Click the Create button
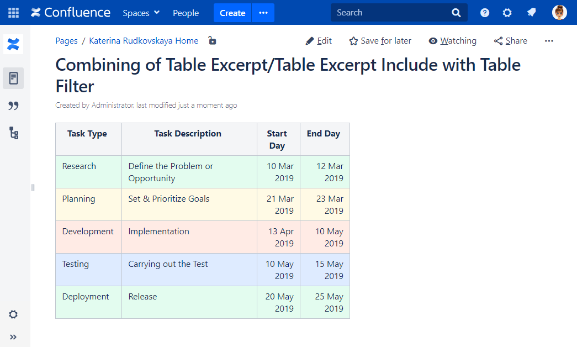 tap(232, 13)
